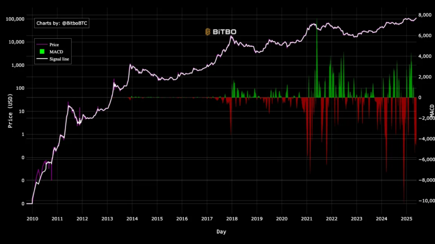Click the 2018 x-axis tick label

tap(232, 219)
